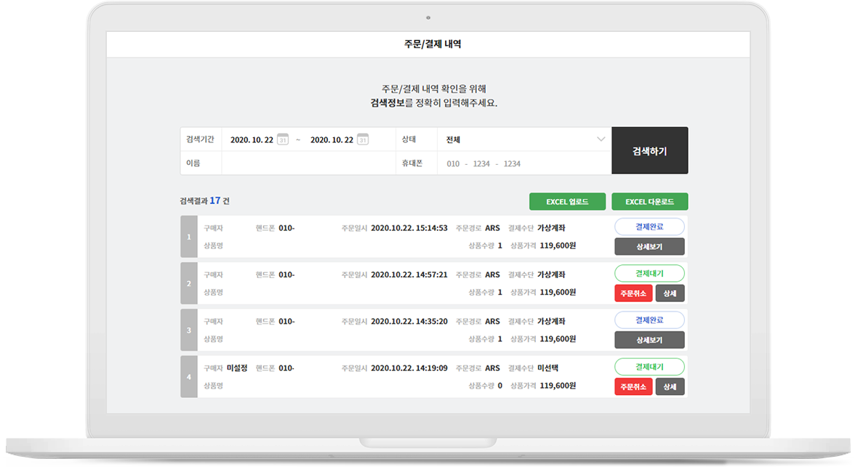Click 결제대기 status on order 2
The width and height of the screenshot is (858, 472).
(x=649, y=273)
